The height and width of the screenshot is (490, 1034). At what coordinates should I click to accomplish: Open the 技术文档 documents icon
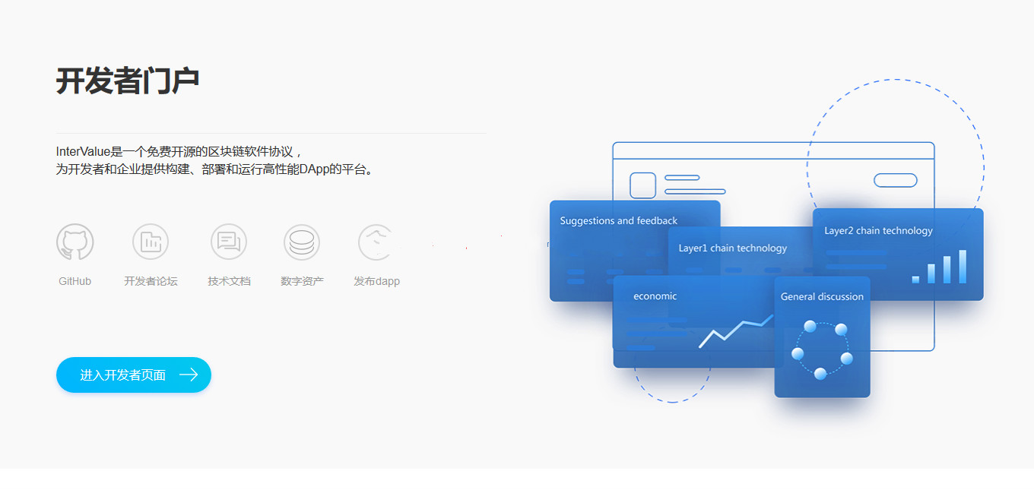click(229, 242)
